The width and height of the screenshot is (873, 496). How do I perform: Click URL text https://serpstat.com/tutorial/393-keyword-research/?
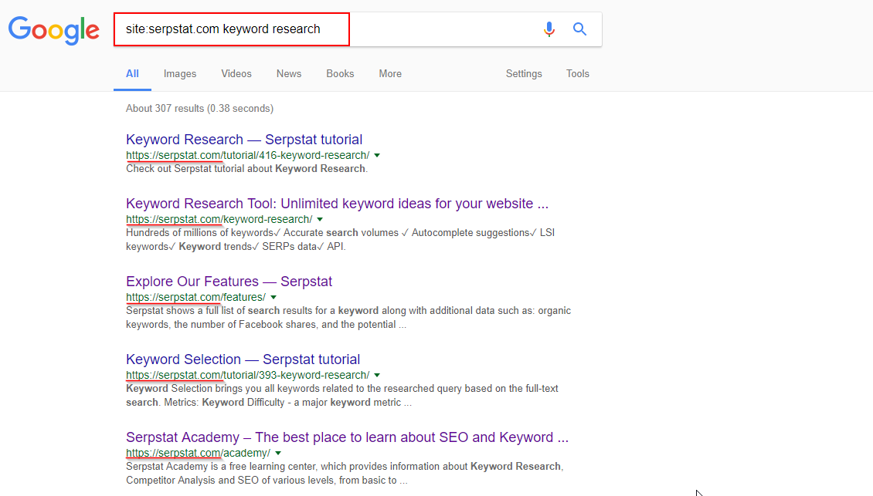coord(248,375)
